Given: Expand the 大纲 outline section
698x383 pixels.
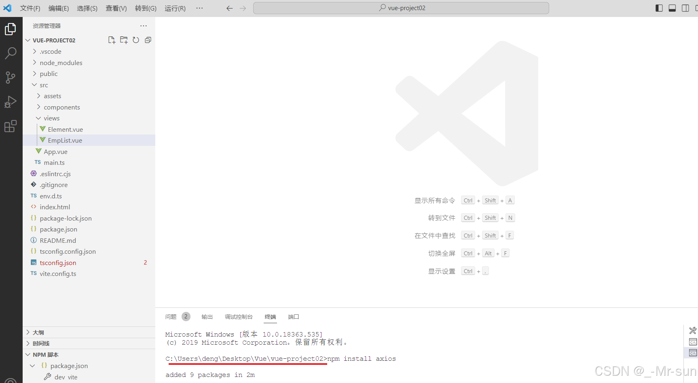Looking at the screenshot, I should click(x=89, y=332).
